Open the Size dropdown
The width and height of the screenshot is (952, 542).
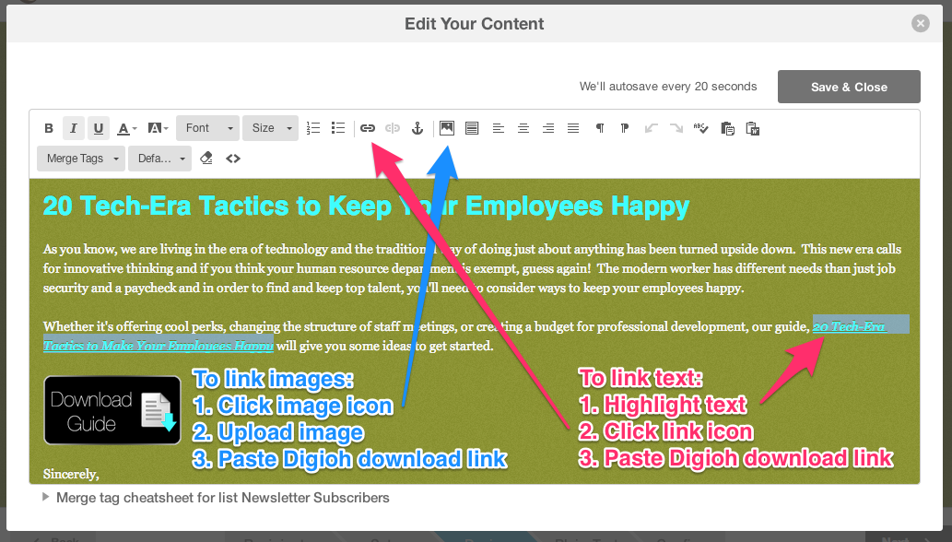pyautogui.click(x=270, y=128)
